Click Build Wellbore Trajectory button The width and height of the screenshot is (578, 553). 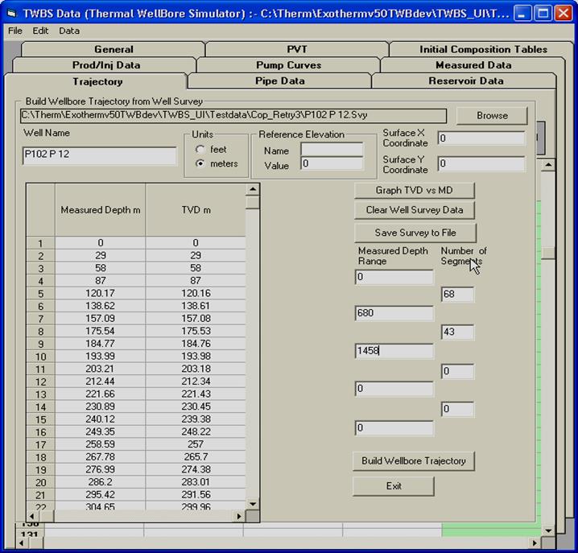tap(413, 460)
